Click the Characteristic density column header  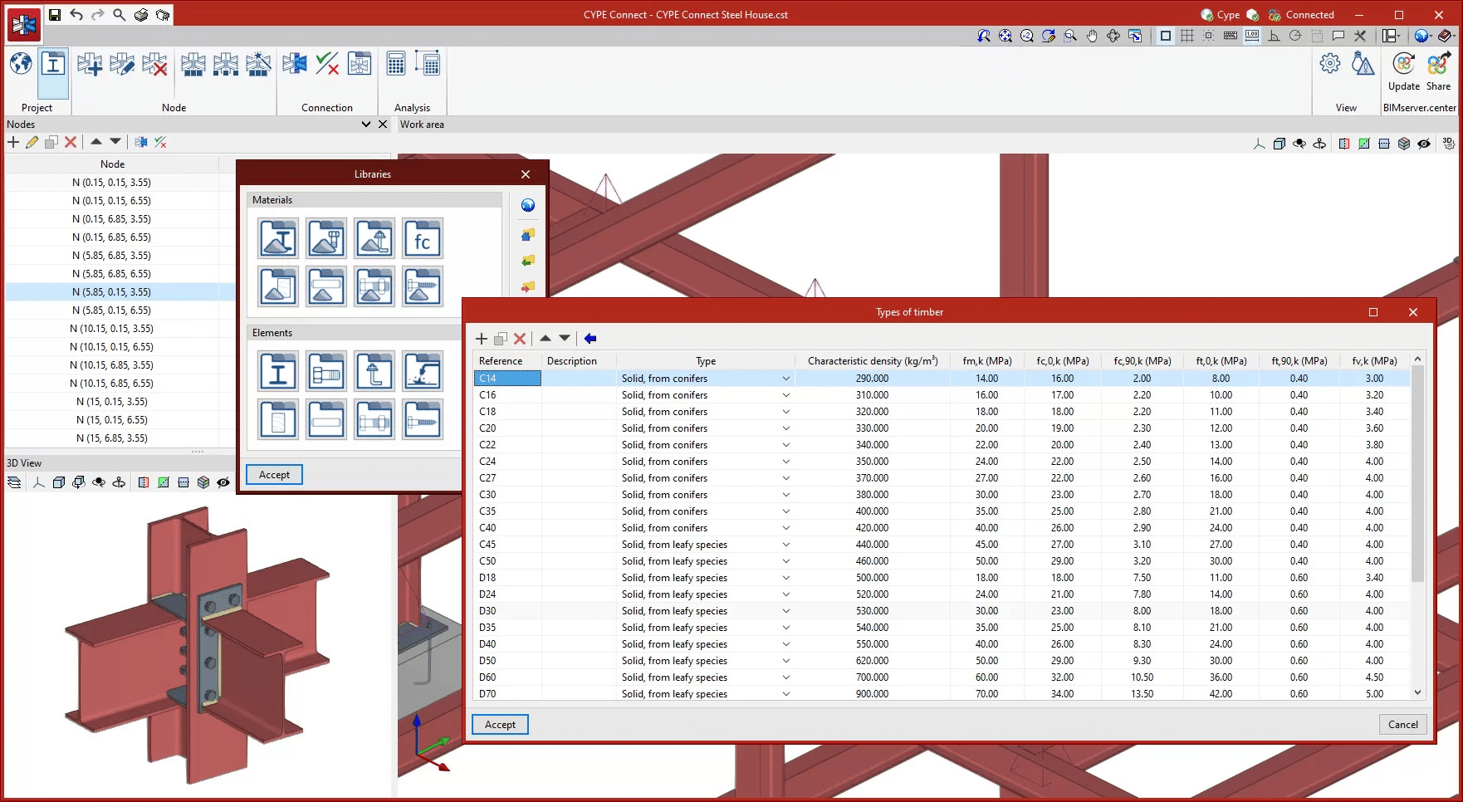[872, 361]
